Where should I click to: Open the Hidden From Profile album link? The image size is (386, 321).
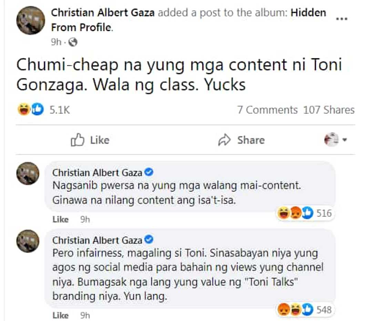[308, 12]
